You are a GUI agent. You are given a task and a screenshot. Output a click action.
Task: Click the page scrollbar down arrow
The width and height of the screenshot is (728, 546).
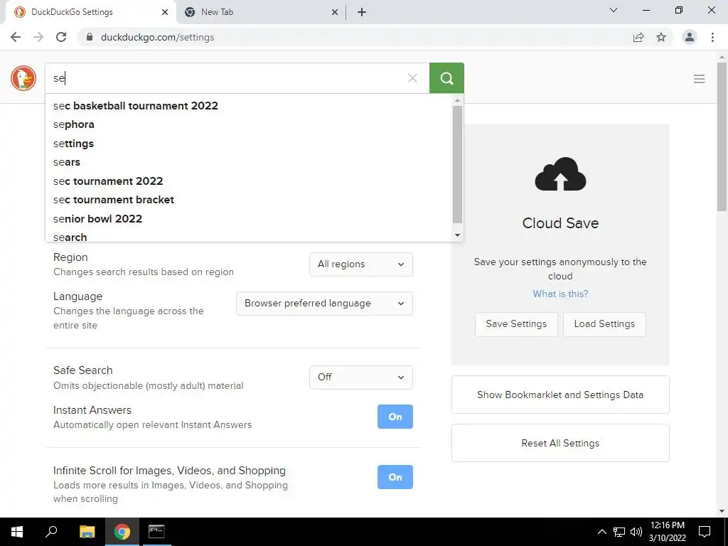click(722, 511)
